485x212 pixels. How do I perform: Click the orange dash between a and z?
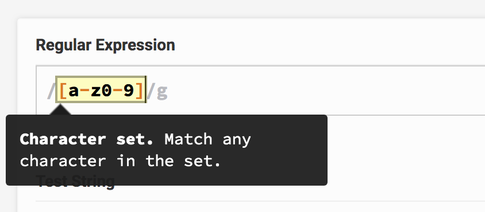(x=84, y=91)
